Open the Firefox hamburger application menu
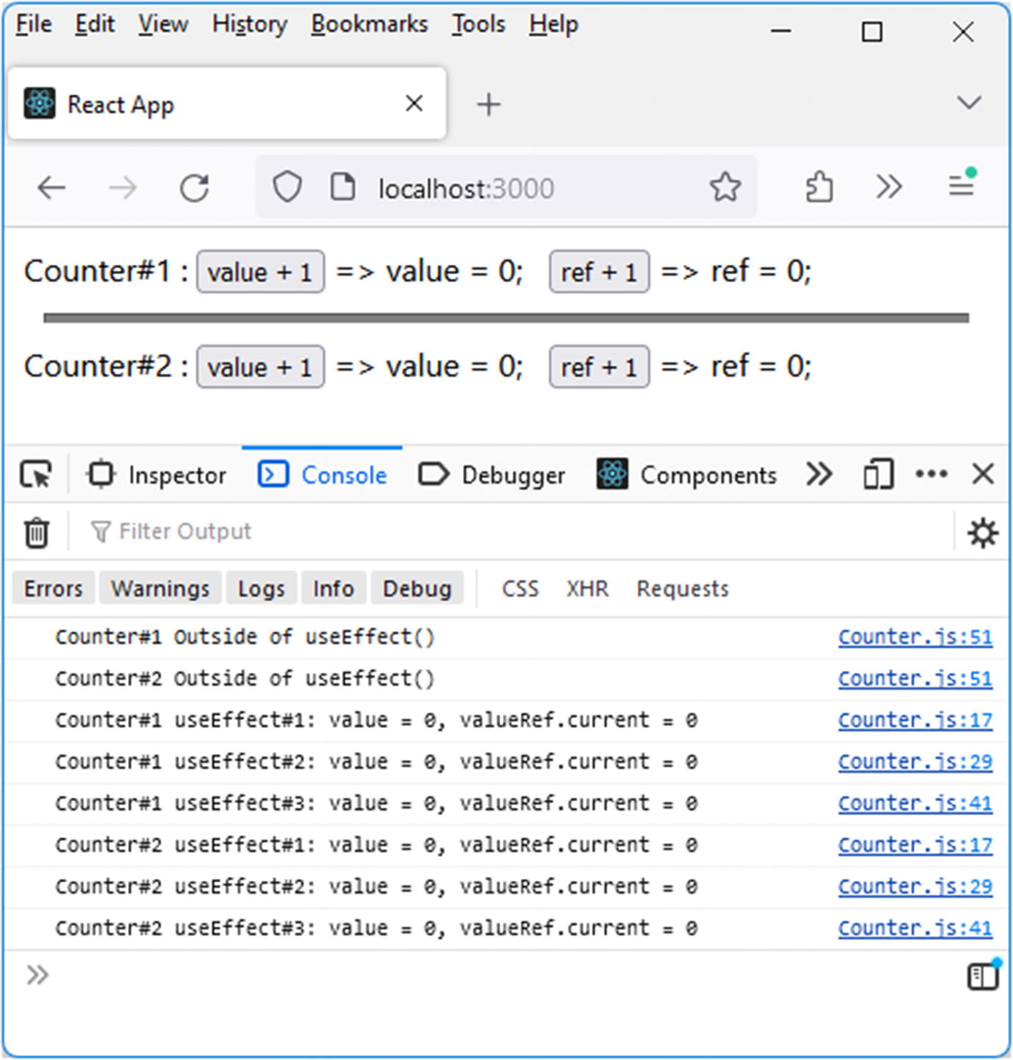Image resolution: width=1013 pixels, height=1060 pixels. pos(962,187)
